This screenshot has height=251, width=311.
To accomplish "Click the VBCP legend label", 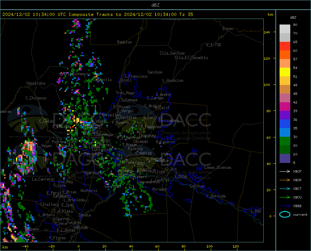I will [x=297, y=171].
